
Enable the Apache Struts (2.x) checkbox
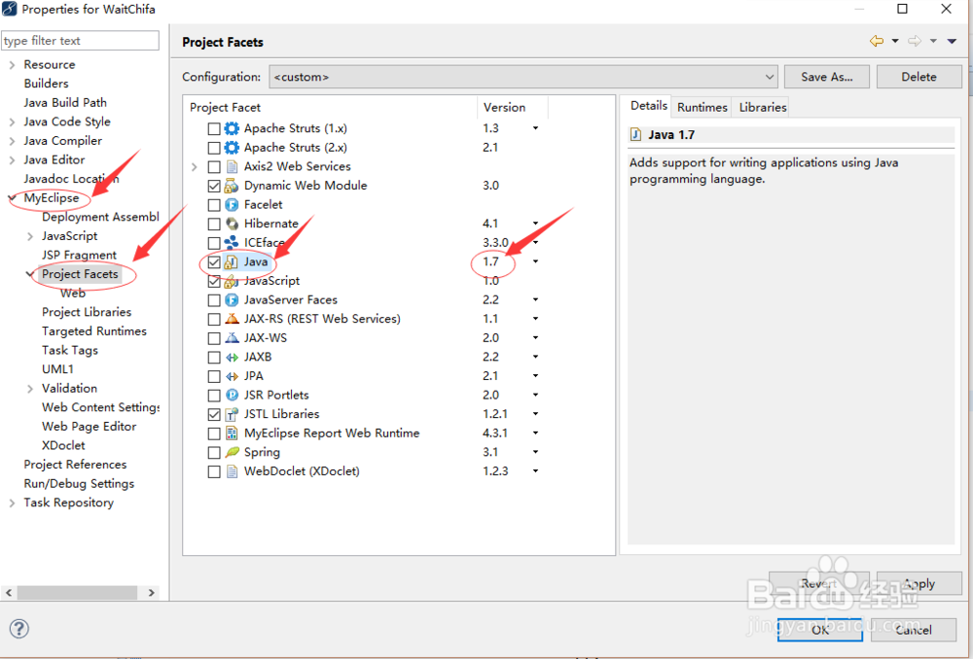click(214, 148)
